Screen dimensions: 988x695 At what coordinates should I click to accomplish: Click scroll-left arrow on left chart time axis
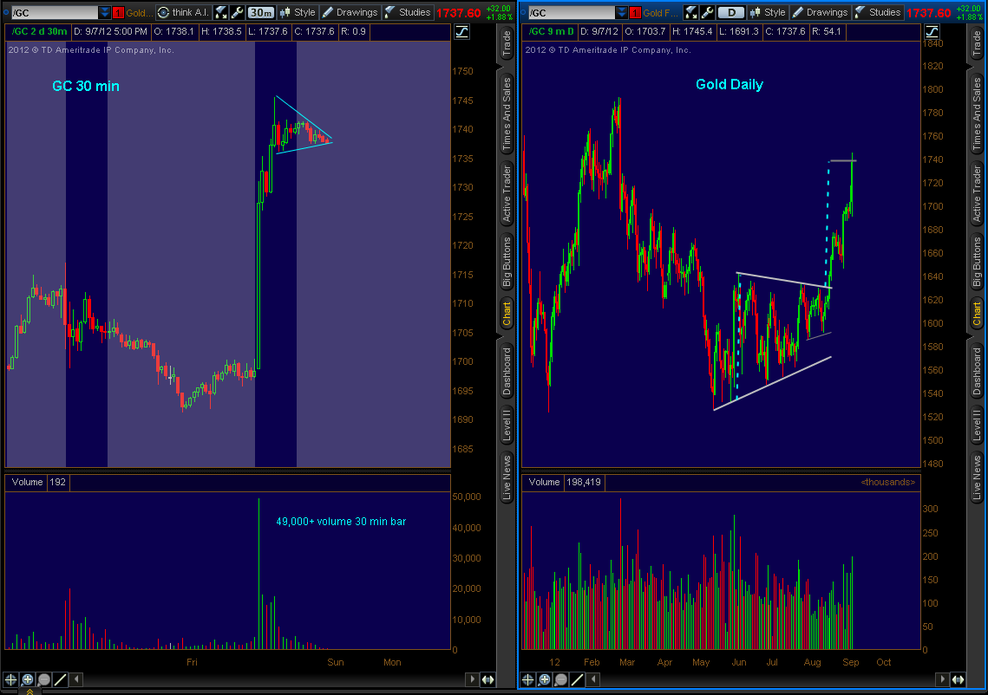pos(76,679)
